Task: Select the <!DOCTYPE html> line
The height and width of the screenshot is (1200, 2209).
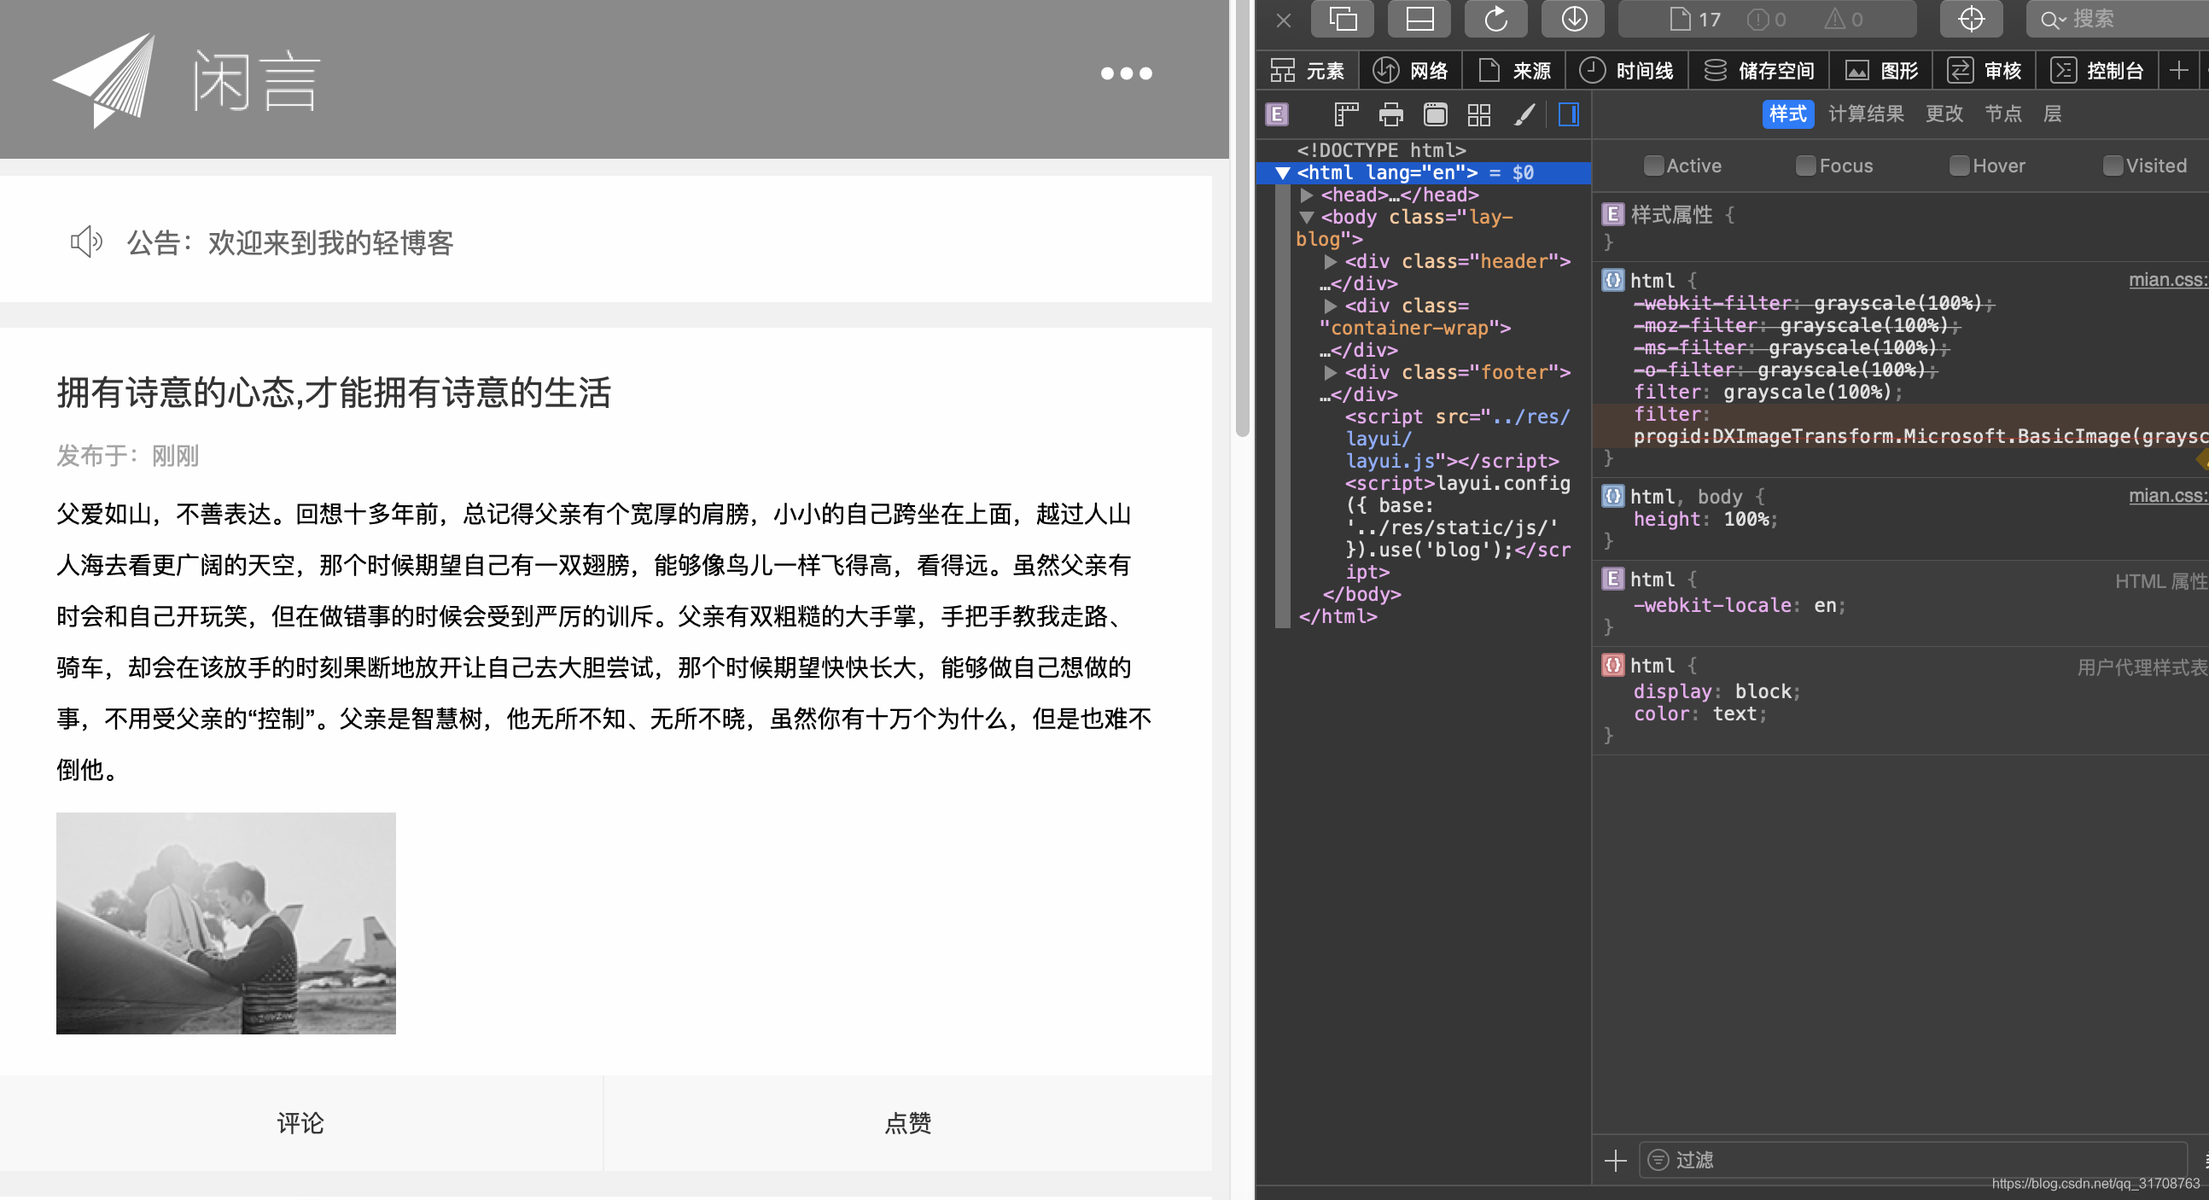Action: 1382,150
